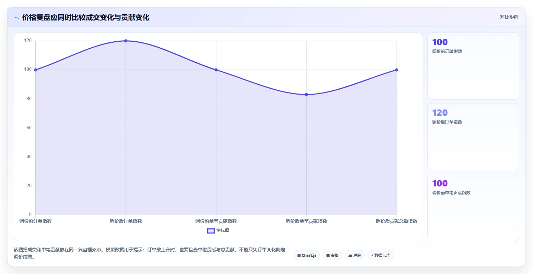This screenshot has width=533, height=274.
Task: Click the x-axis label 调价后贡献总额指数
Action: tap(396, 221)
